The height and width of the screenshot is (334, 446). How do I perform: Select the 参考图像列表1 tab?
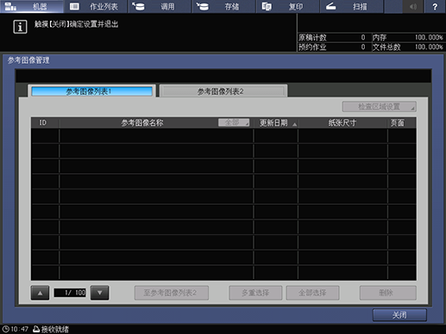91,91
